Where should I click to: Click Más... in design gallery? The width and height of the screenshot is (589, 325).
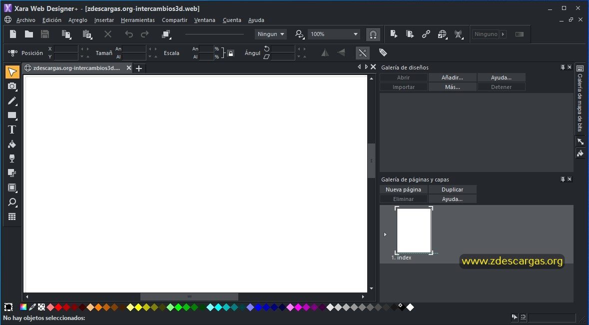tap(452, 87)
